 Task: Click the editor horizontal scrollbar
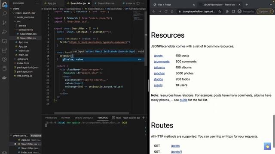[92, 113]
